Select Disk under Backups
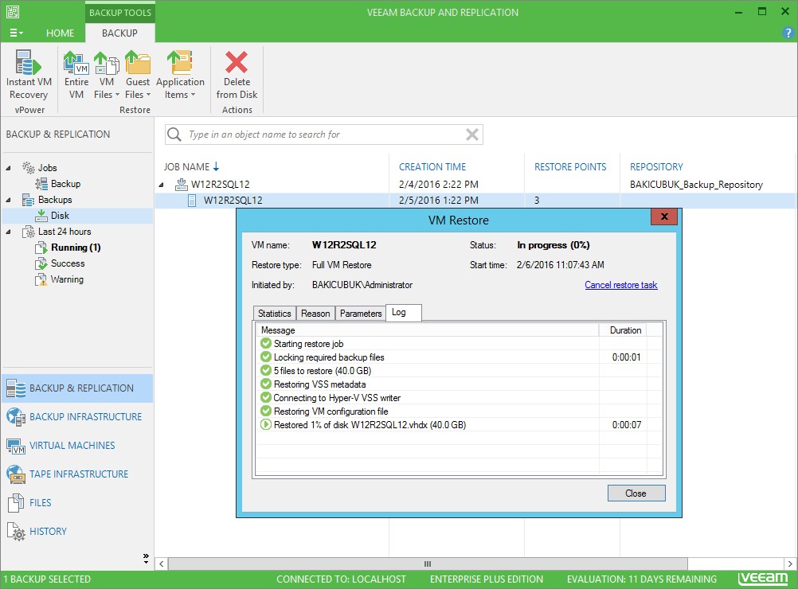 click(60, 216)
